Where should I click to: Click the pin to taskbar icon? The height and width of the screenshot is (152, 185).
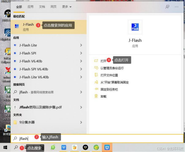click(96, 89)
